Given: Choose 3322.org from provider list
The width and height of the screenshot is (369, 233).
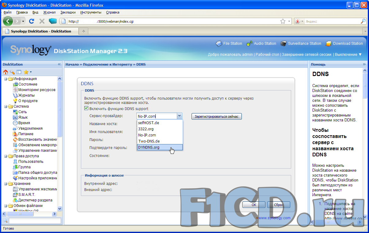Looking at the screenshot, I should 160,129.
